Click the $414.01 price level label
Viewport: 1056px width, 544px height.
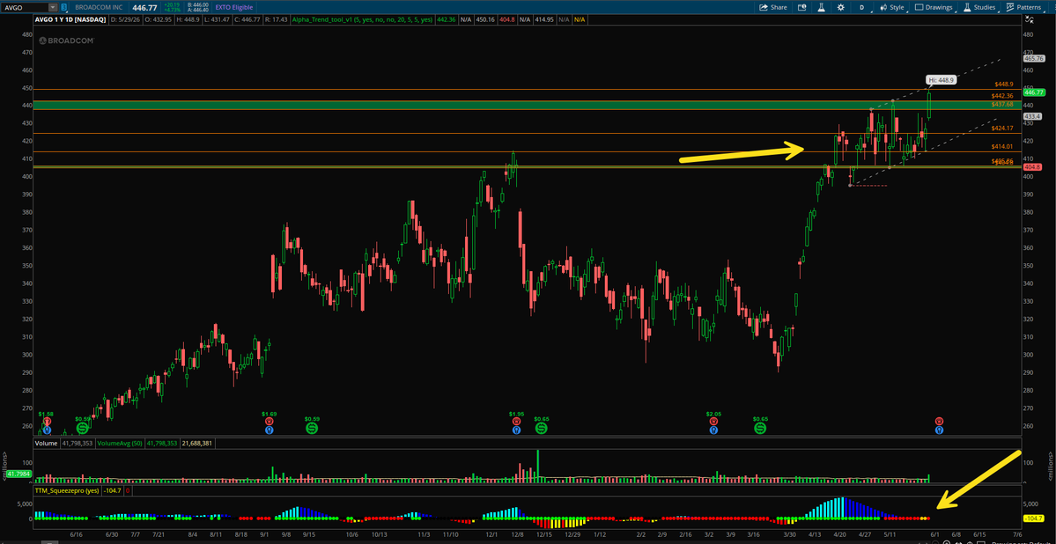click(x=1002, y=147)
